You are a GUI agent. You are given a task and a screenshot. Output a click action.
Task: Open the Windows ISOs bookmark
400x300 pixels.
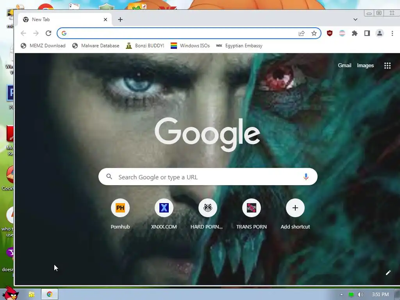190,46
